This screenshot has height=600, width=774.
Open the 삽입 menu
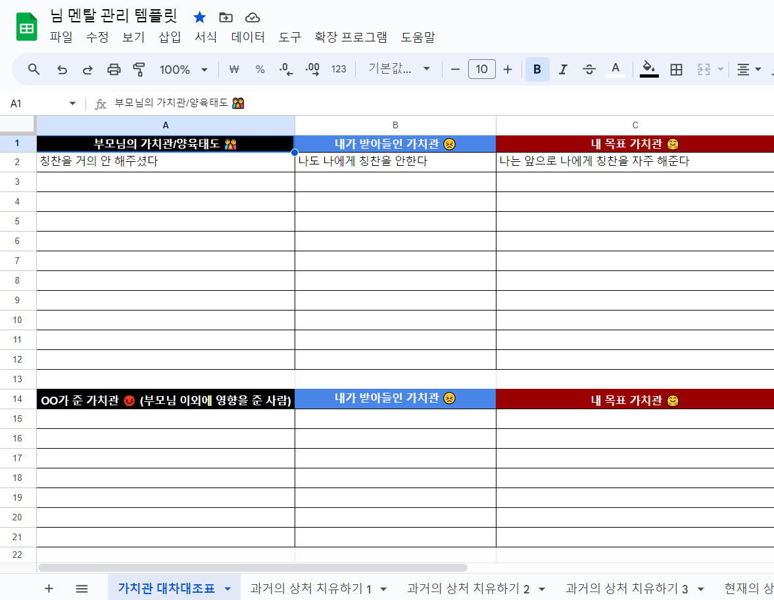tap(170, 37)
